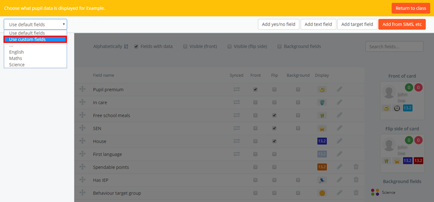
Task: Tick the Background checkbox for In care
Action: tap(298, 102)
